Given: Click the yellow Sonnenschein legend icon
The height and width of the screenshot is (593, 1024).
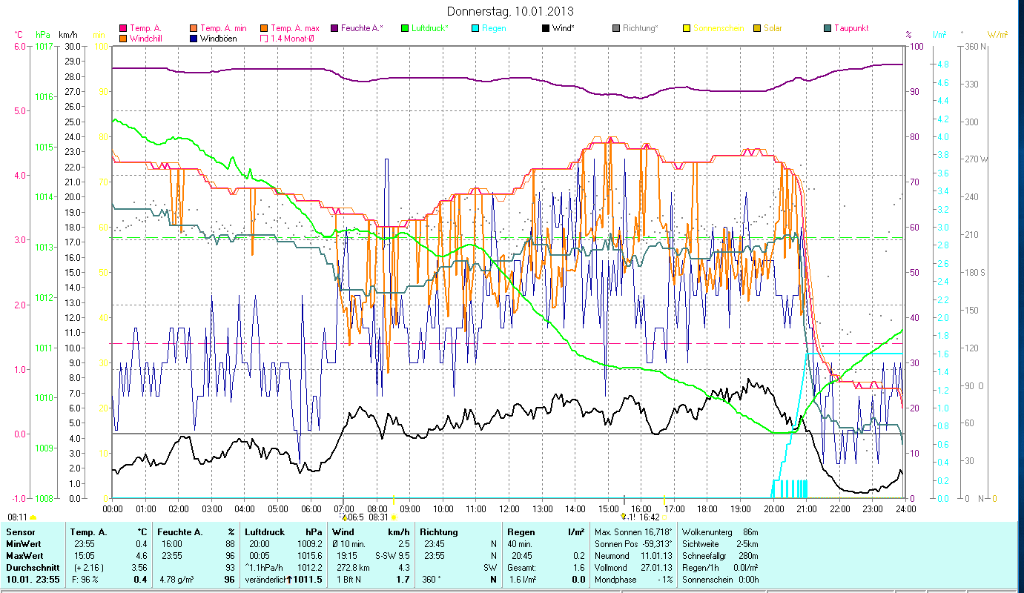Looking at the screenshot, I should (687, 28).
